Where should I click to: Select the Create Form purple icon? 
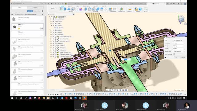(x=81, y=9)
